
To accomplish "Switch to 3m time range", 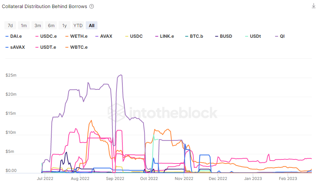I will (x=37, y=25).
